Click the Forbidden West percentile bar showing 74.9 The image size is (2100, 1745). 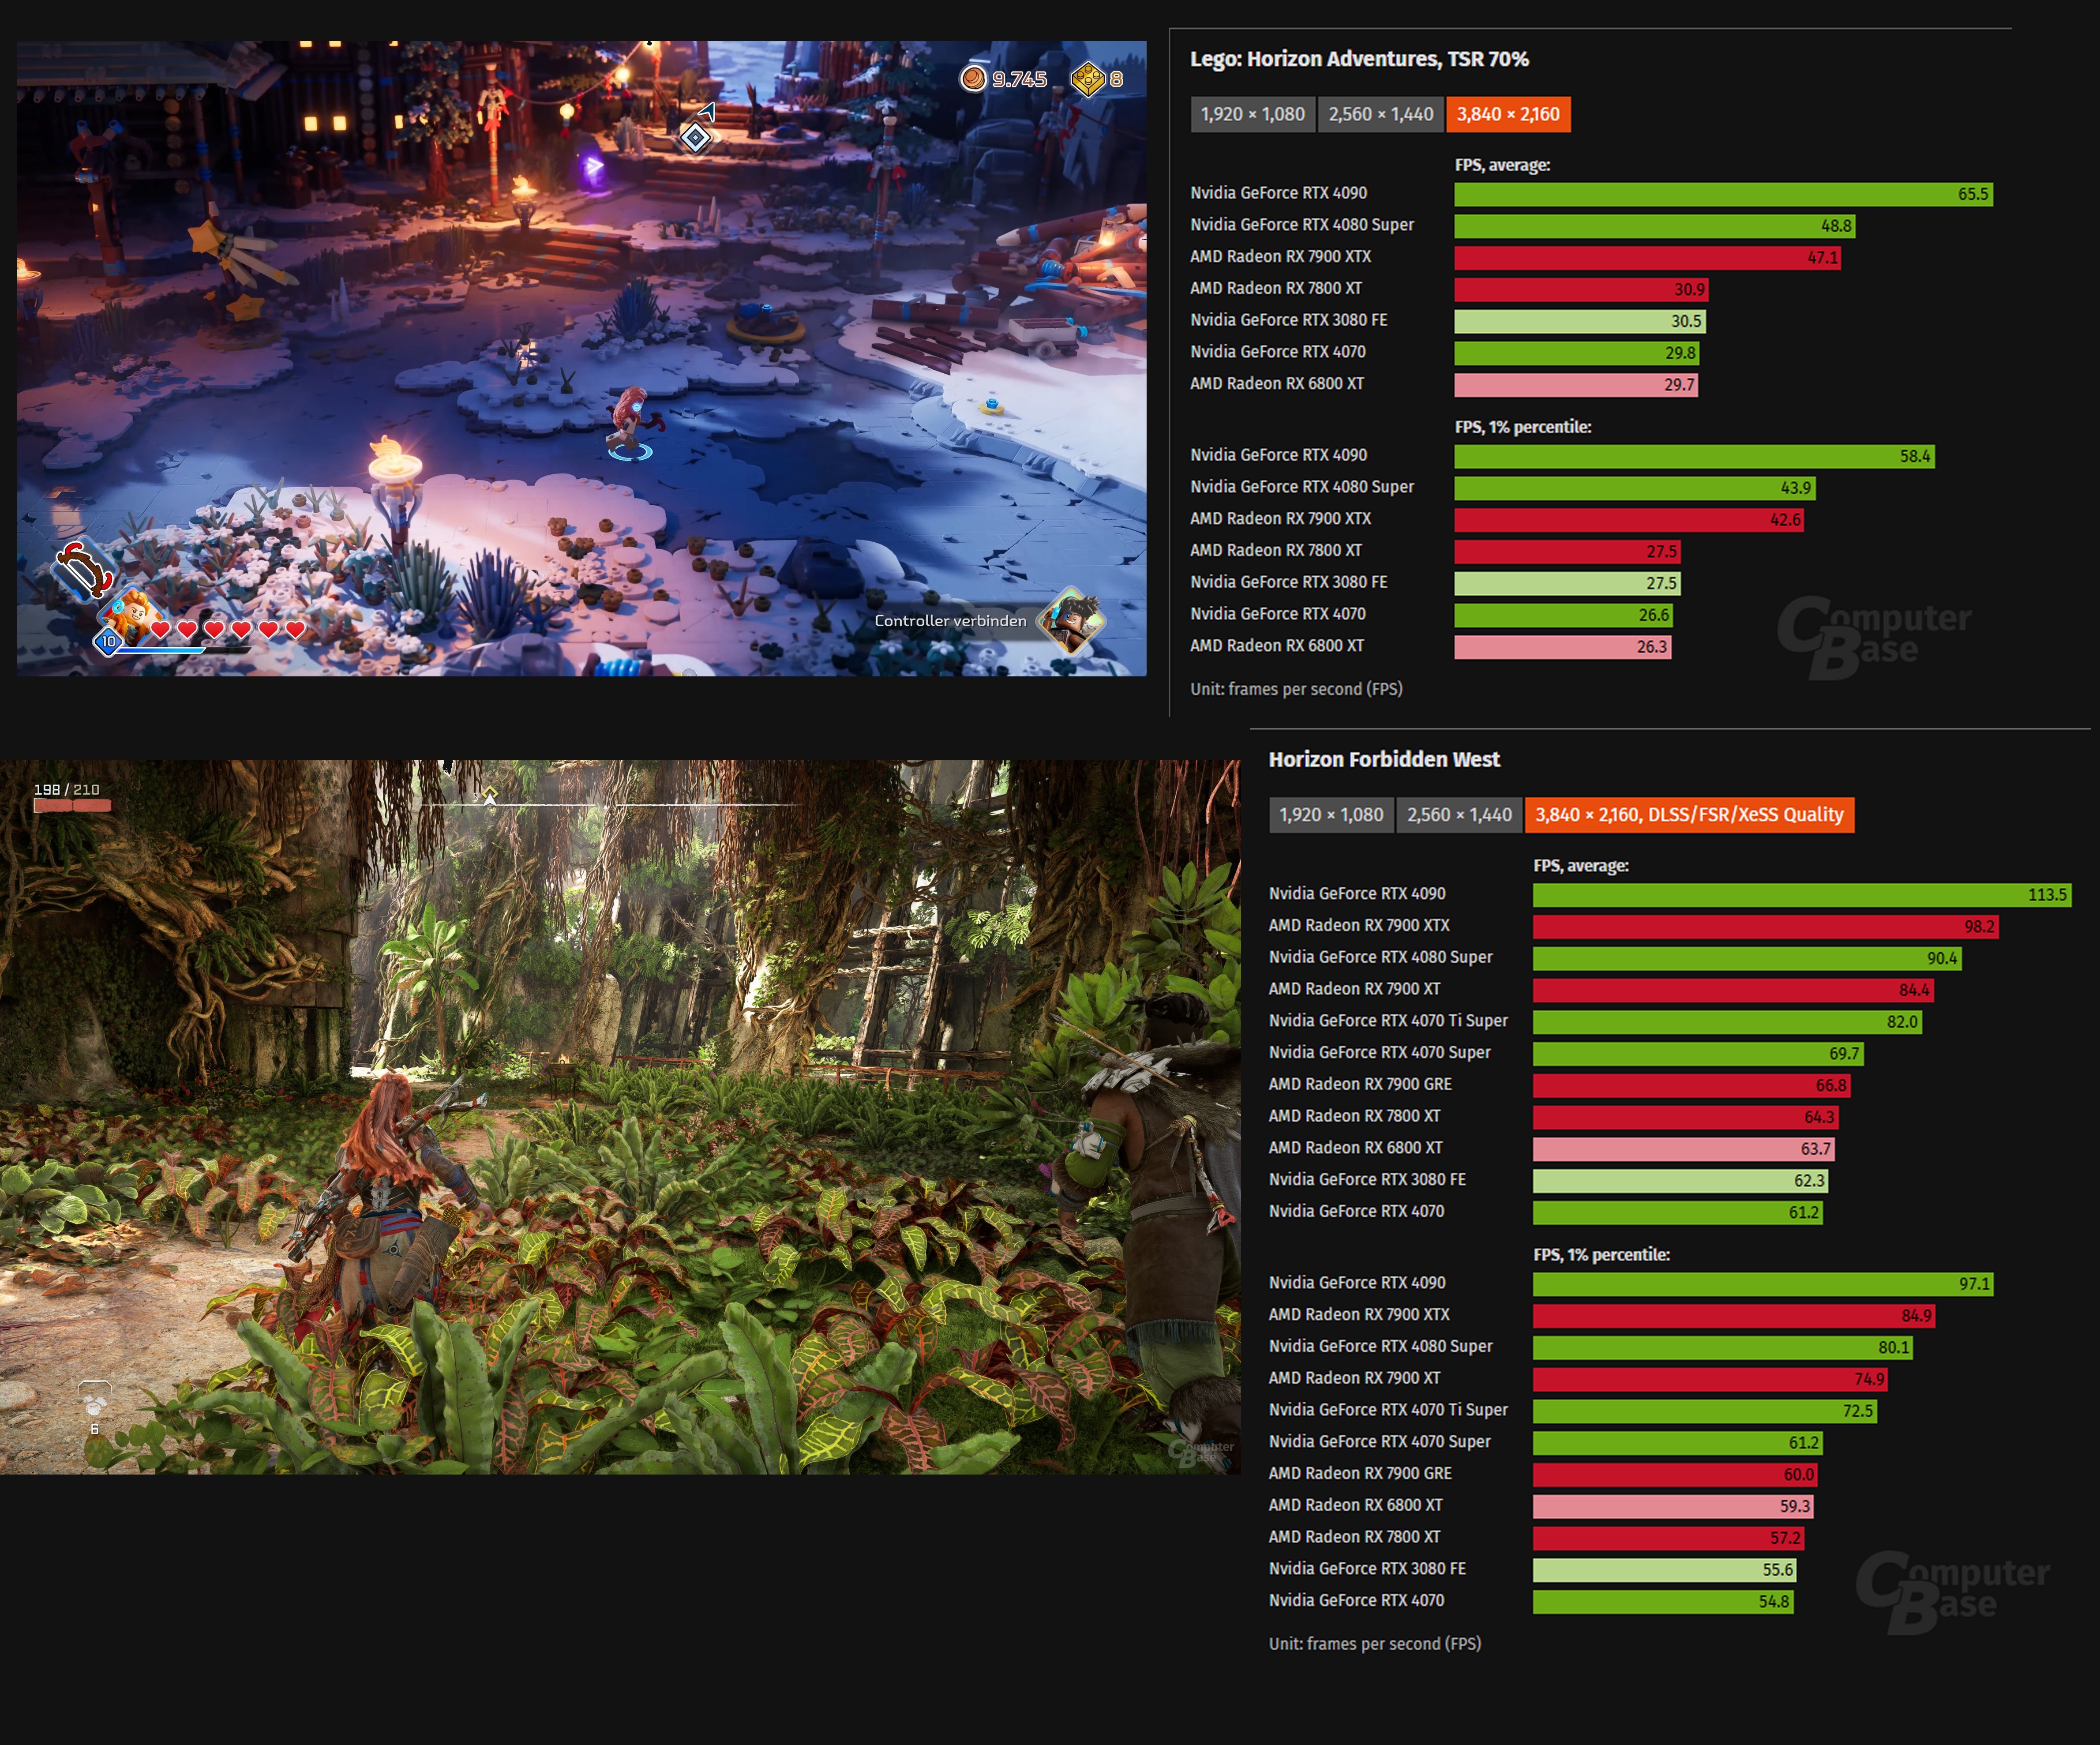pyautogui.click(x=1710, y=1380)
